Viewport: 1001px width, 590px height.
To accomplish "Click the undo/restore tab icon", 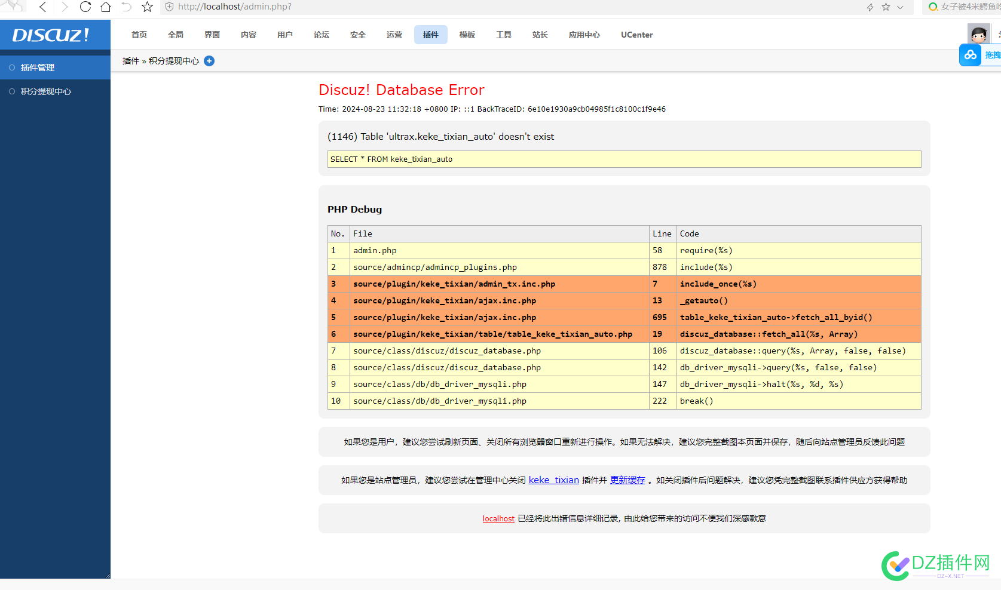I will point(126,7).
